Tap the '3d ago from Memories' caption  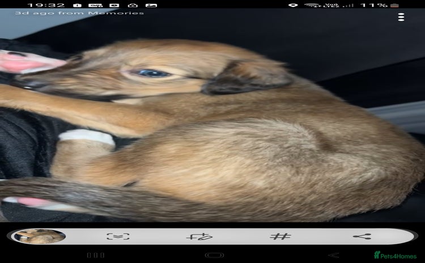79,13
